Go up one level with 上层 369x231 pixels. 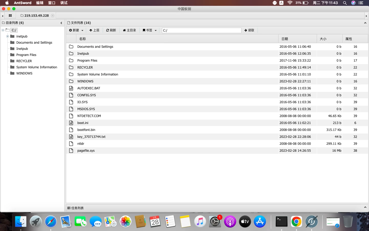[x=94, y=30]
